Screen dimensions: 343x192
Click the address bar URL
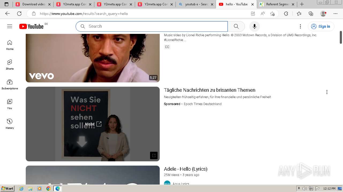pyautogui.click(x=84, y=14)
